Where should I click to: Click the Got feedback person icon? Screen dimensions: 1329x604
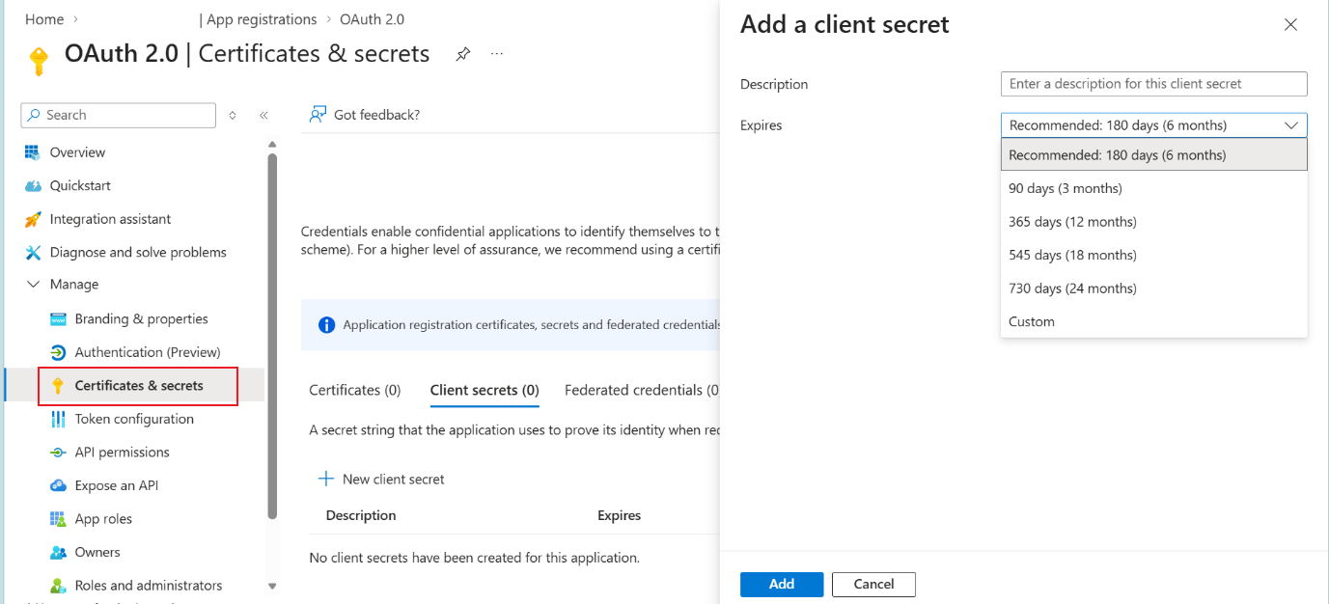click(318, 115)
